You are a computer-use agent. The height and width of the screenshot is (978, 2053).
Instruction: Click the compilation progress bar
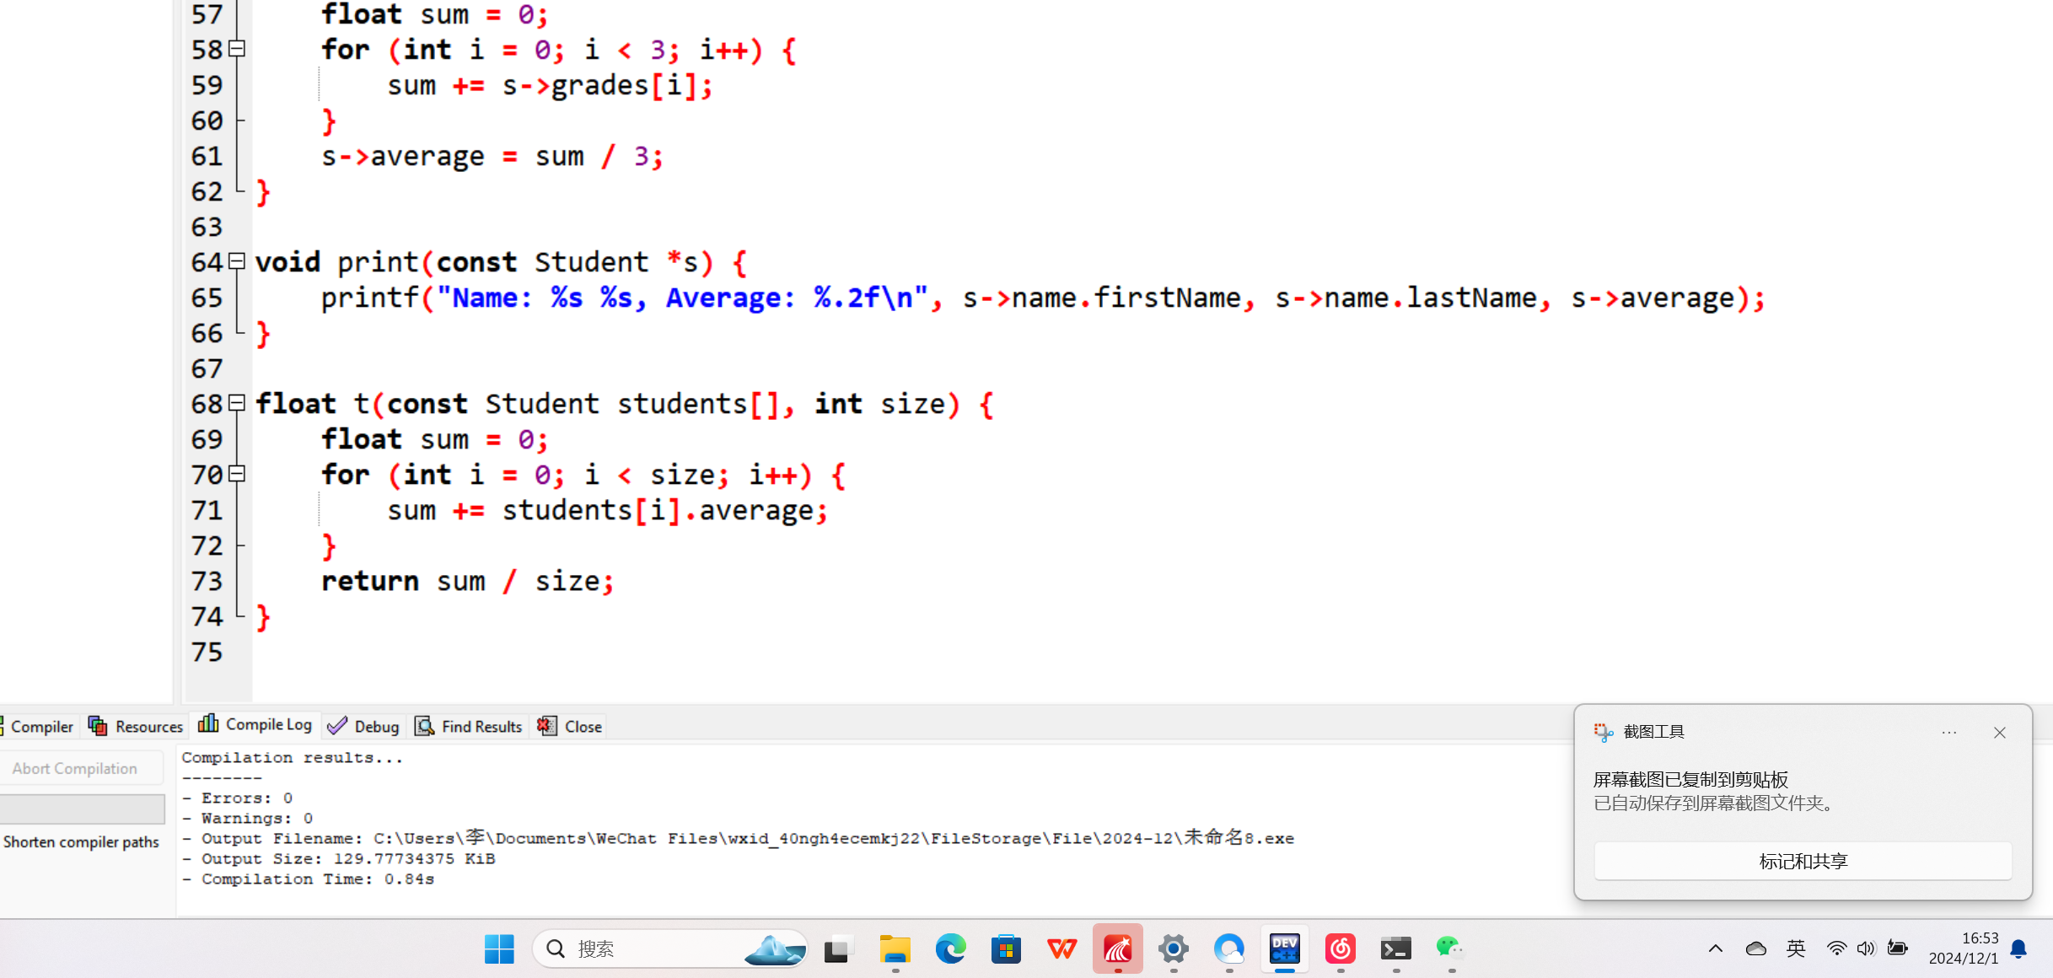point(83,809)
